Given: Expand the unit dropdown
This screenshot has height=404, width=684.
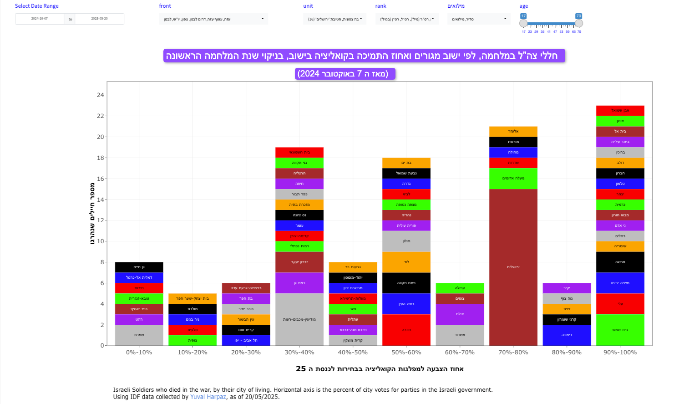Looking at the screenshot, I should click(x=334, y=19).
